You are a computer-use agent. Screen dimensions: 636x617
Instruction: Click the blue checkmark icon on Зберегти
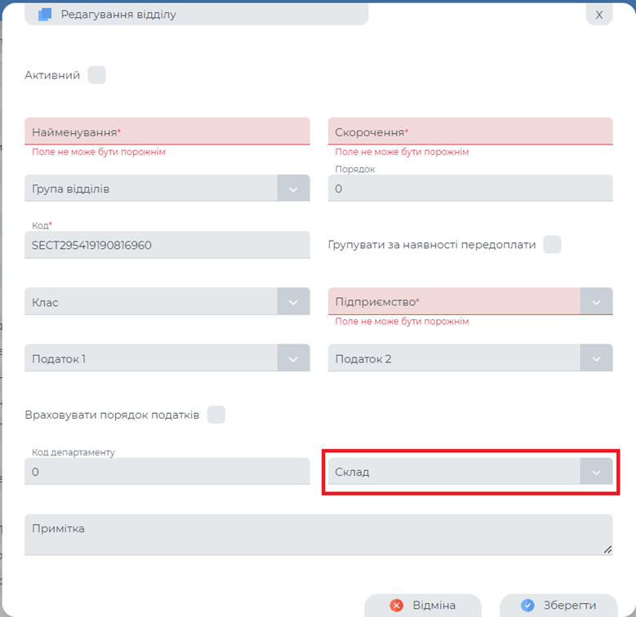pyautogui.click(x=527, y=605)
